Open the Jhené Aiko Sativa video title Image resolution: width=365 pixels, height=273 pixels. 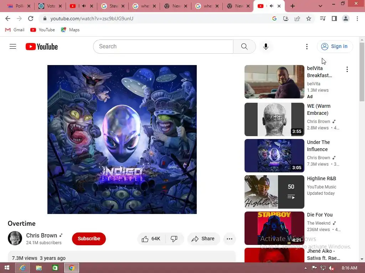(323, 255)
